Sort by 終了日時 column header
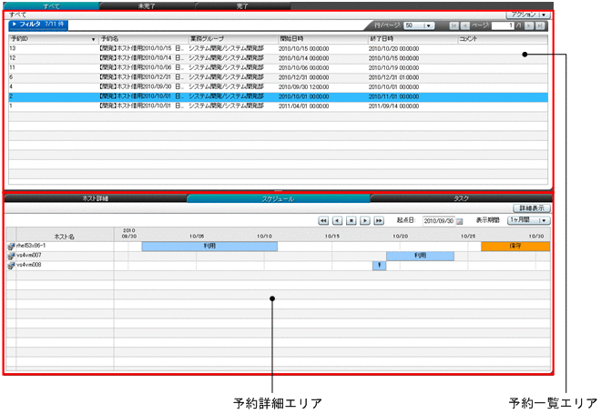This screenshot has width=601, height=414. tap(413, 39)
